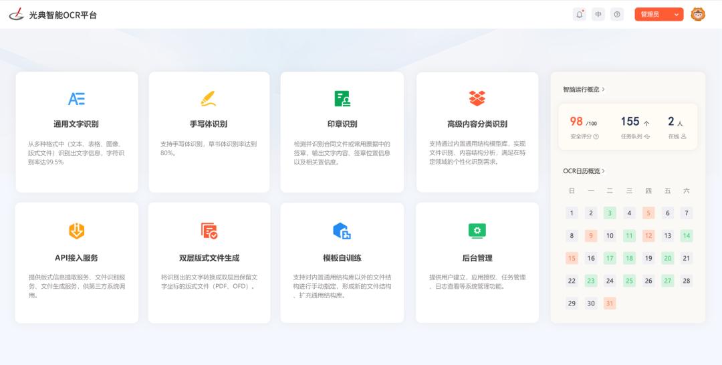
Task: Select day 31 in the calendar
Action: tap(610, 303)
